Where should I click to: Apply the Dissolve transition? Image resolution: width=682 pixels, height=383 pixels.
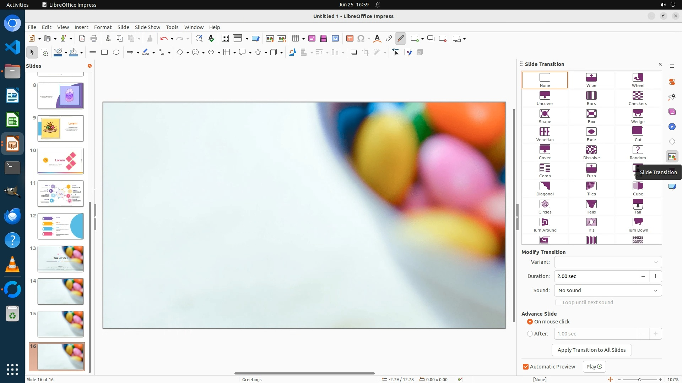[591, 152]
